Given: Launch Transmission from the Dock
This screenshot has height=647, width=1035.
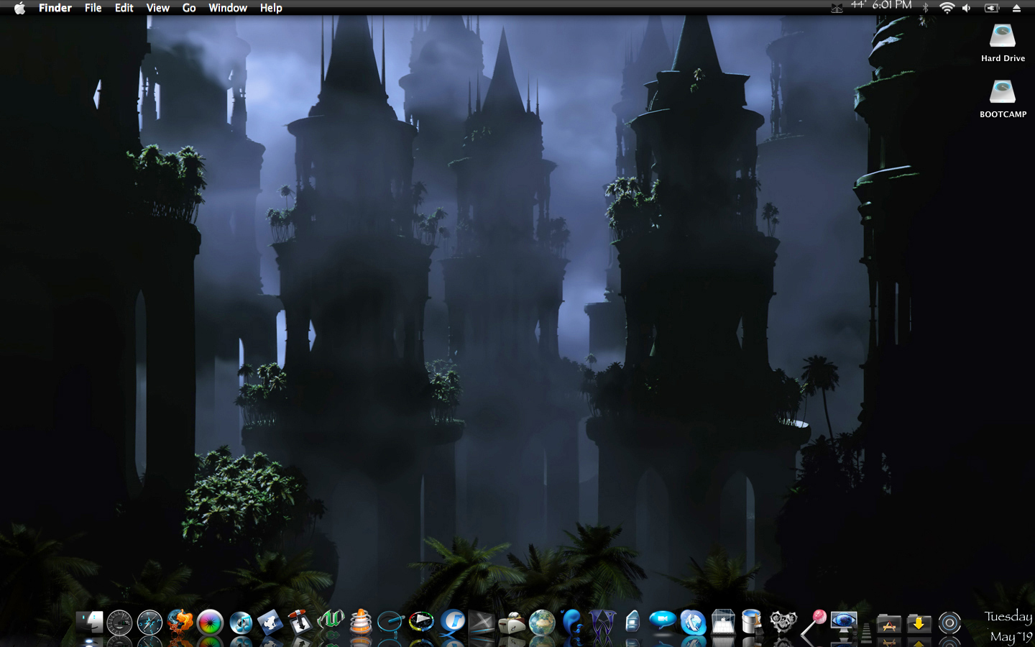Looking at the screenshot, I should pyautogui.click(x=300, y=622).
